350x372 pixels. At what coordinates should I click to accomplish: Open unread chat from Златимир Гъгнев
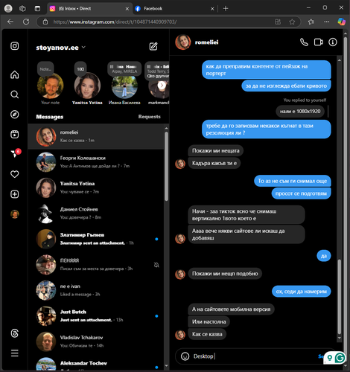tap(96, 239)
